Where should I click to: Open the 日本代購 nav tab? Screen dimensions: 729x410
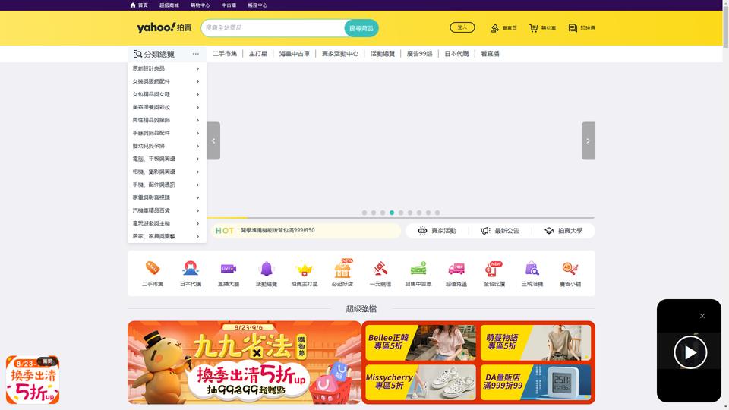(x=456, y=54)
